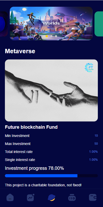Select the second carousel indicator dot
This screenshot has height=207, width=103.
51,36
